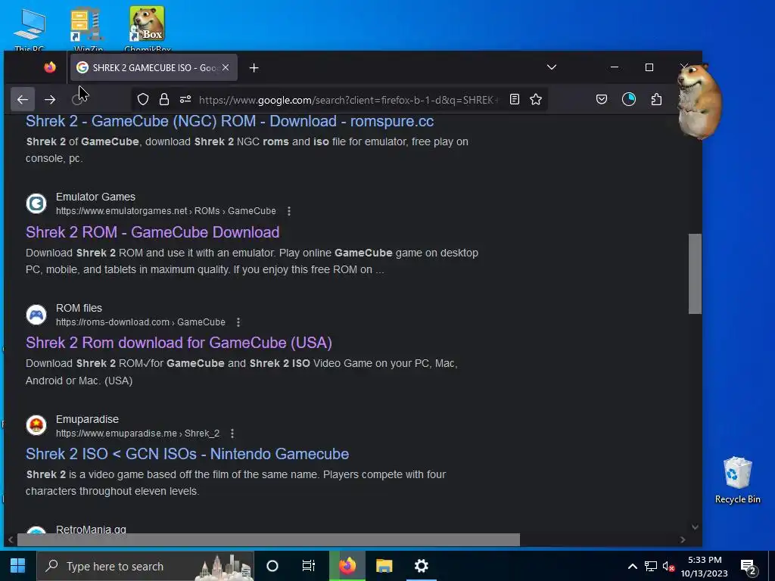This screenshot has height=581, width=775.
Task: Open a new tab with plus button
Action: click(254, 67)
